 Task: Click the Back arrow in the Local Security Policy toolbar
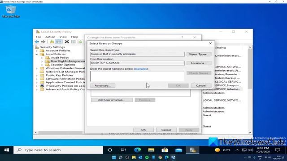[x=37, y=42]
